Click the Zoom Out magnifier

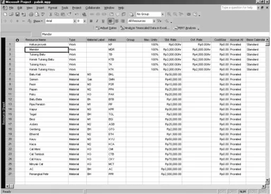pyautogui.click(x=175, y=14)
